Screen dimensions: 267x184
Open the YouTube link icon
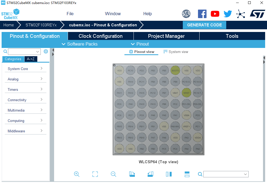215,14
